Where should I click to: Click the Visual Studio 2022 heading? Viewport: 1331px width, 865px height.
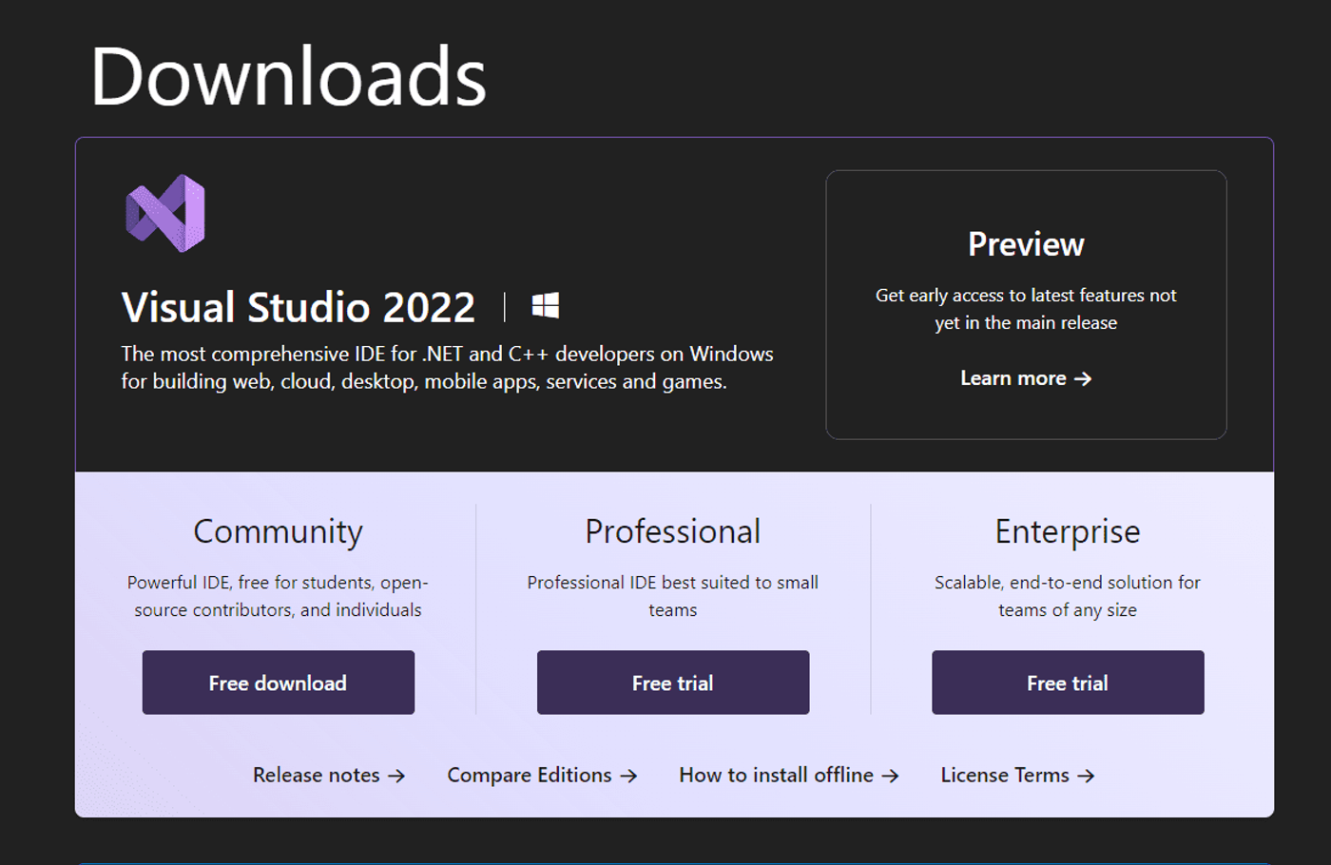pos(299,307)
